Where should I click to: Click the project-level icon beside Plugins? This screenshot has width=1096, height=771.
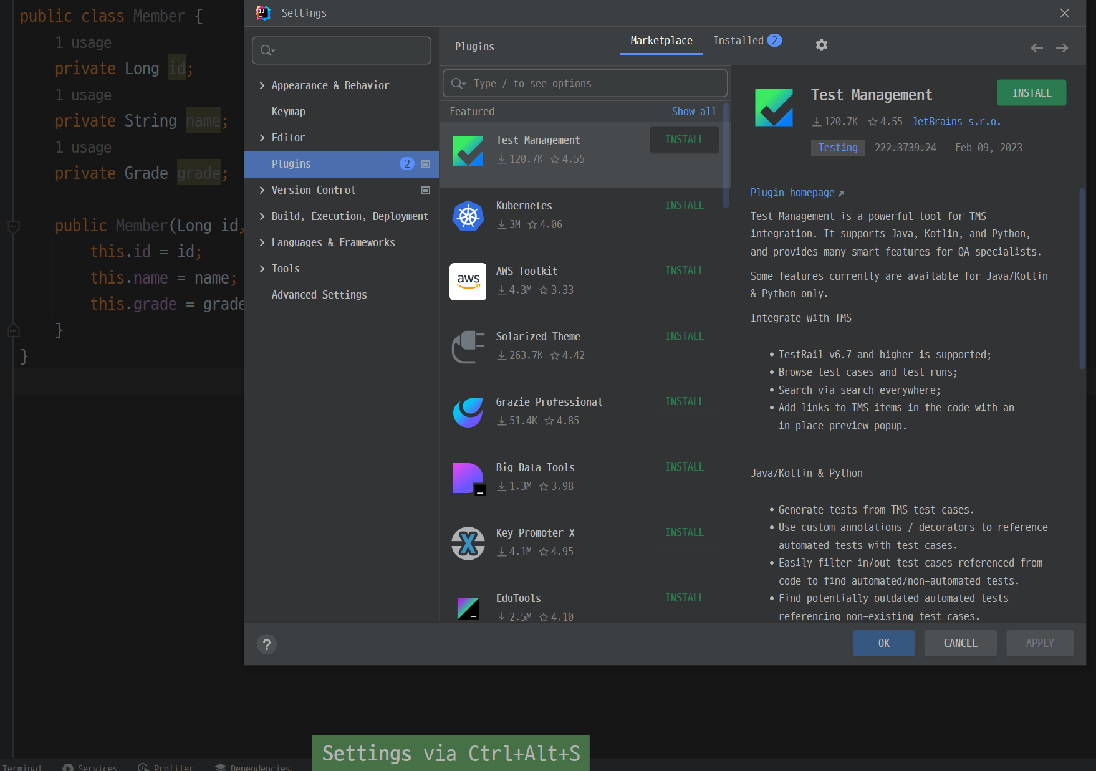[x=426, y=164]
